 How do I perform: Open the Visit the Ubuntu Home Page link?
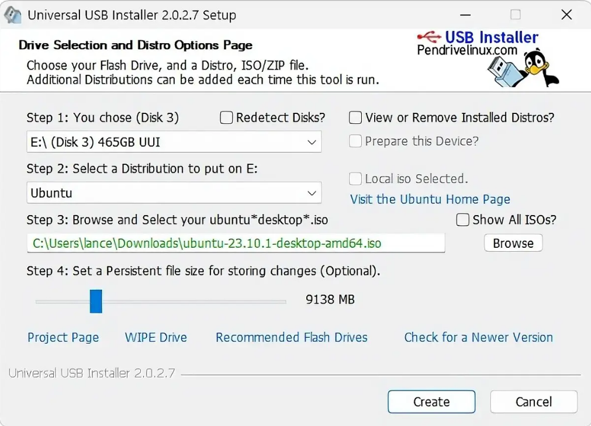(430, 199)
